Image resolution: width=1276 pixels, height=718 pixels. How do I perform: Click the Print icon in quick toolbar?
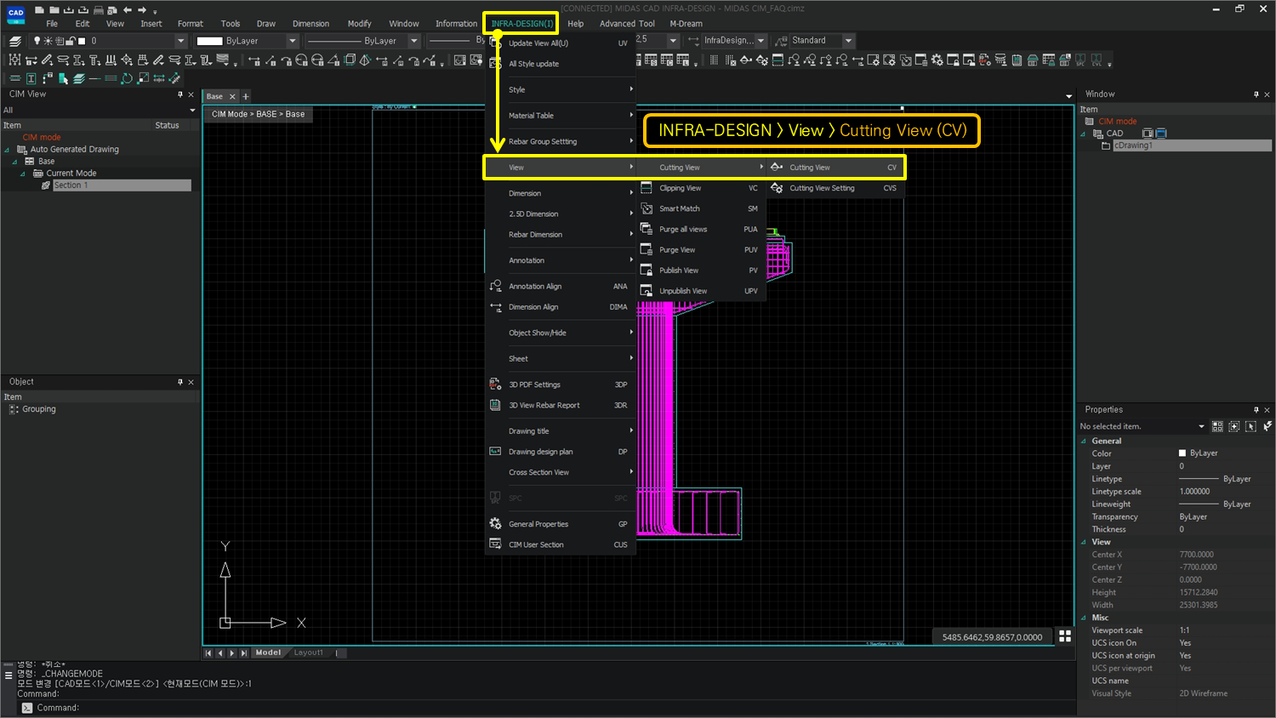[99, 10]
